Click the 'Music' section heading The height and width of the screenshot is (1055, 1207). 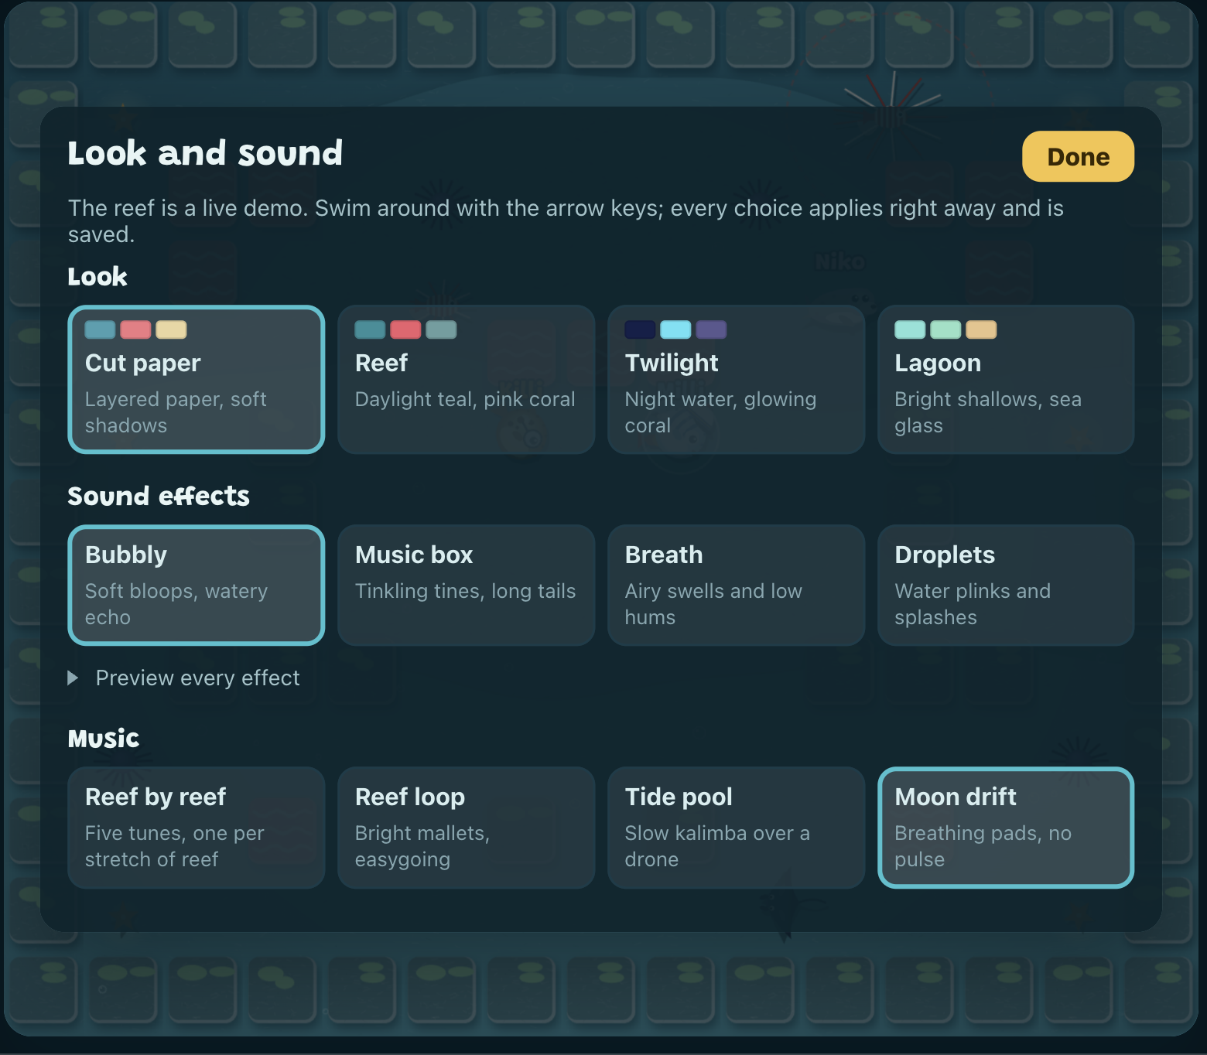[104, 738]
